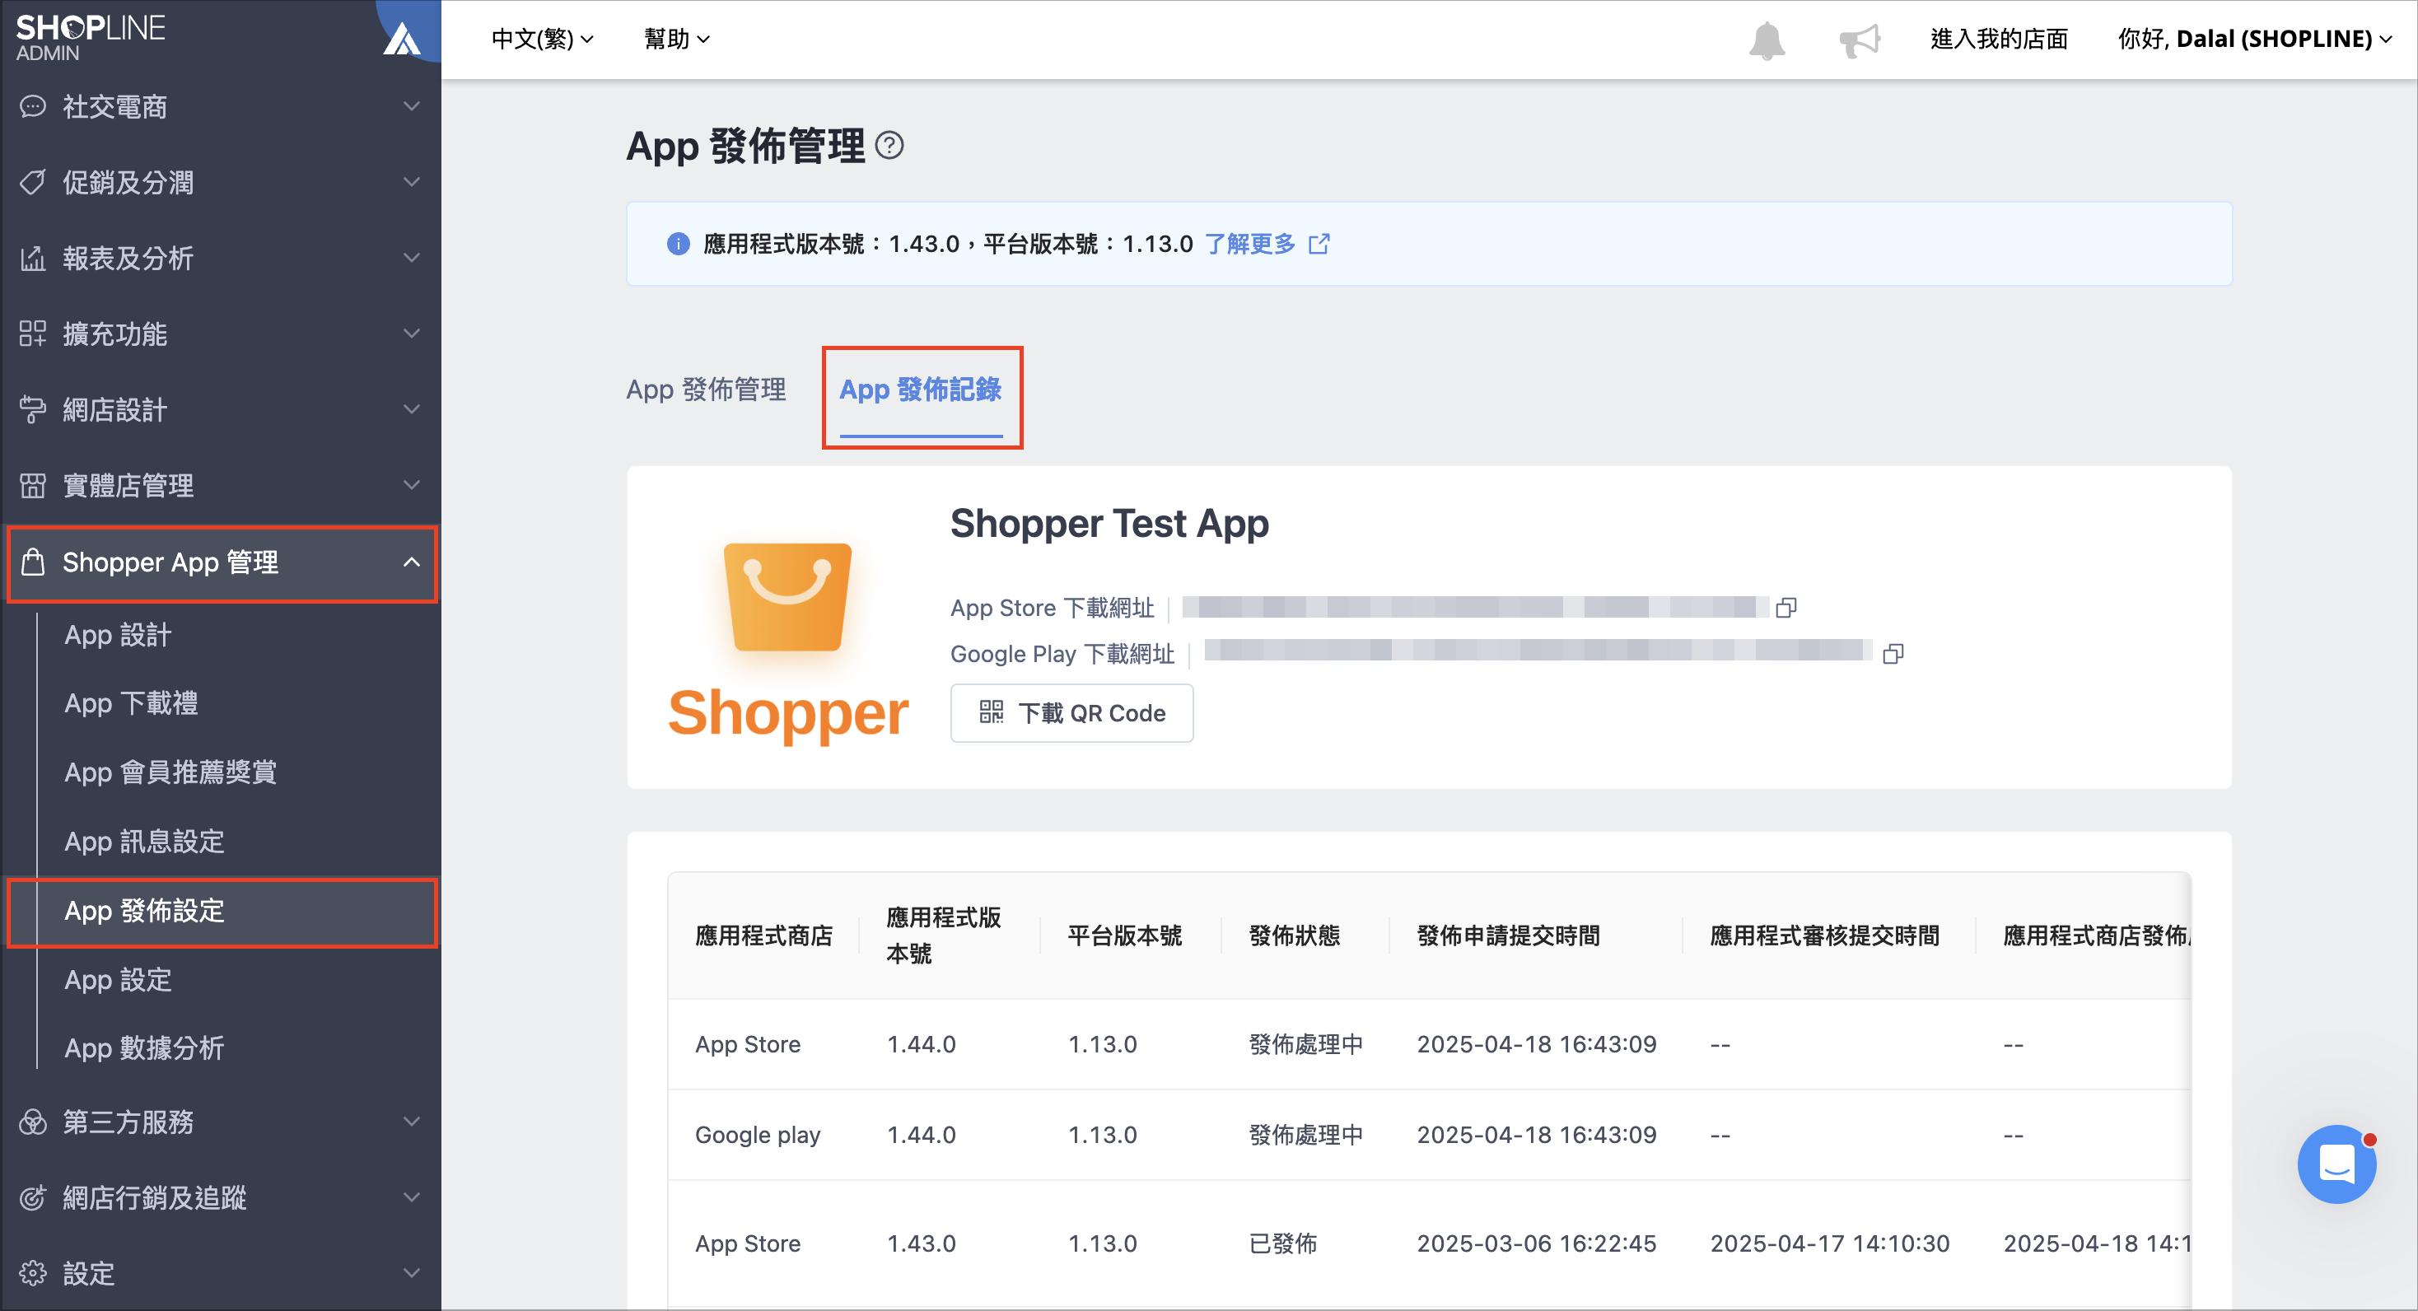Click the Shopper App 管理 bag icon
2418x1311 pixels.
33,561
